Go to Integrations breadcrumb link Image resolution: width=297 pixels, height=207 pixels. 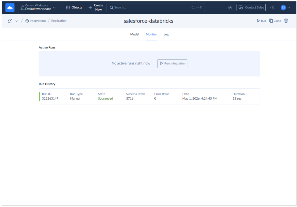36,21
